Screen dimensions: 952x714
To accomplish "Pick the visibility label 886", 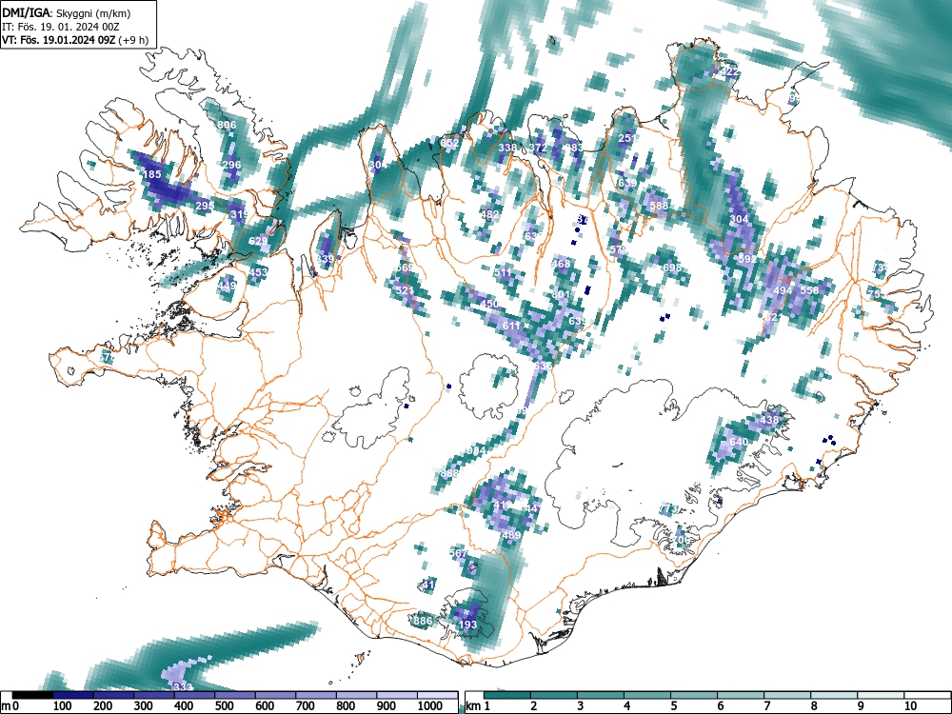I will pos(423,621).
